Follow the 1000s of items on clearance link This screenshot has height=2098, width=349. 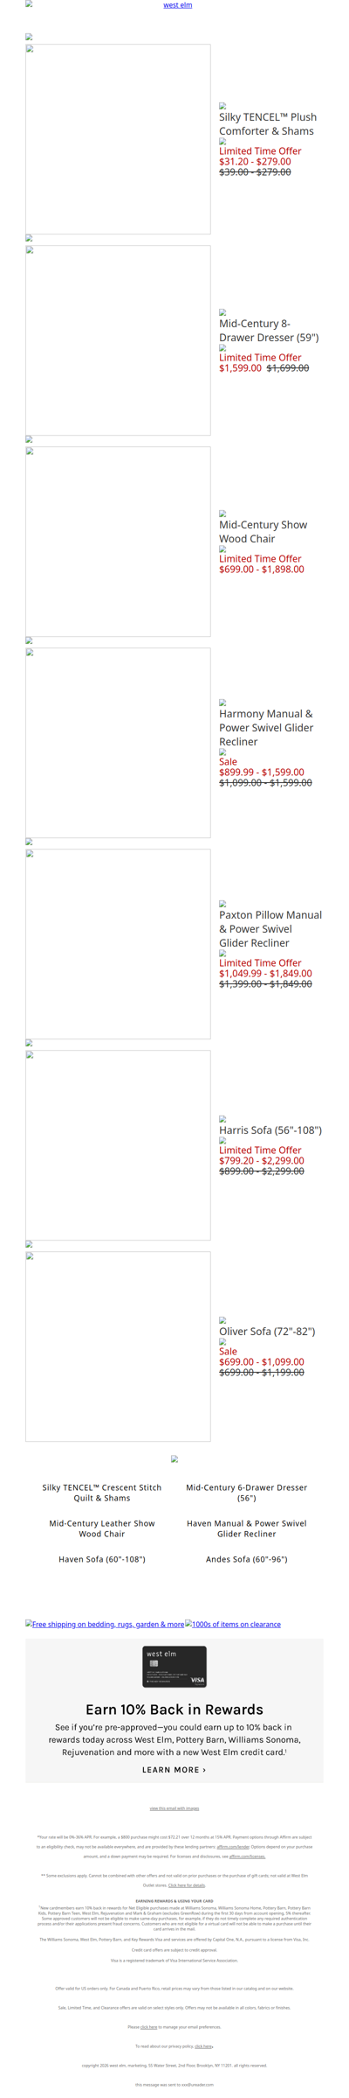[x=233, y=1624]
